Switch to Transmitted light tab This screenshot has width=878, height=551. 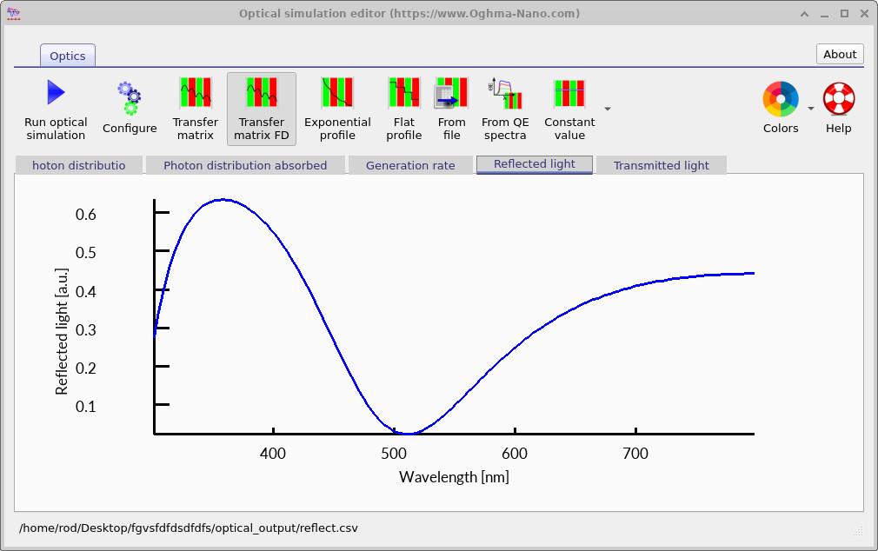662,165
